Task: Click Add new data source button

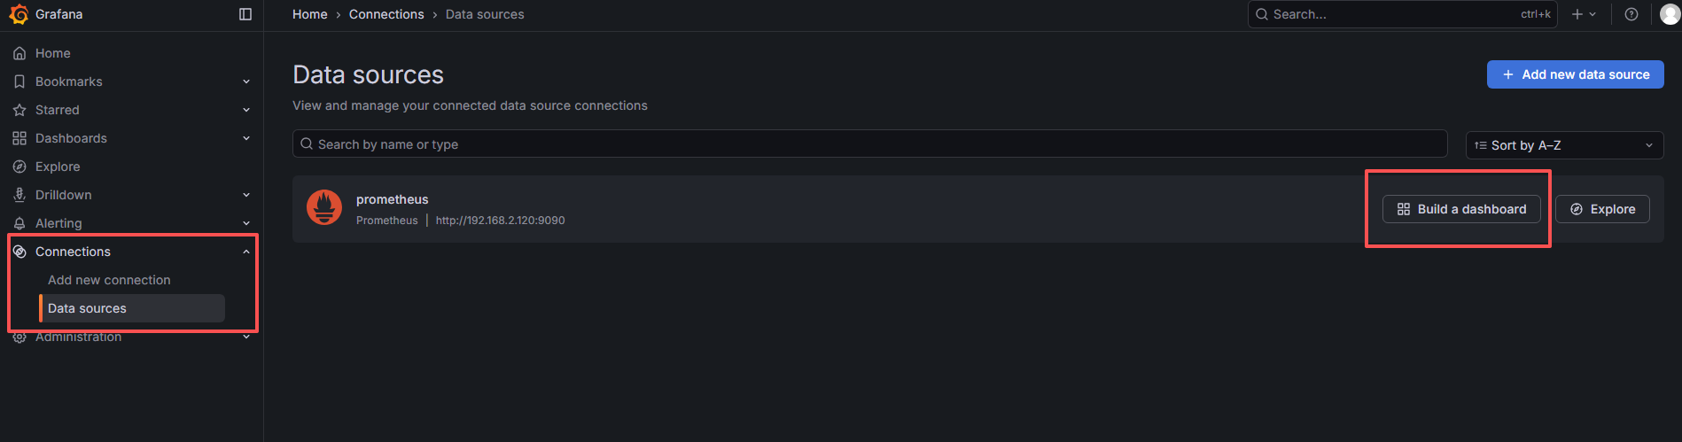Action: (1575, 74)
